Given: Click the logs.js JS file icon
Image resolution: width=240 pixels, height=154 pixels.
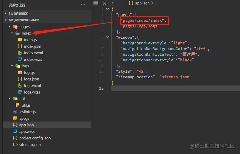Looking at the screenshot, I should coord(20,73).
